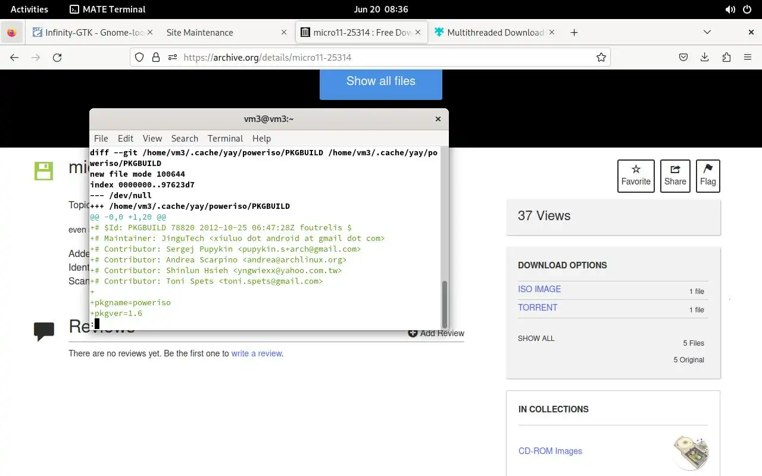This screenshot has height=476, width=762.
Task: Click the terminal line 'new file mode 100644'
Action: (x=138, y=174)
